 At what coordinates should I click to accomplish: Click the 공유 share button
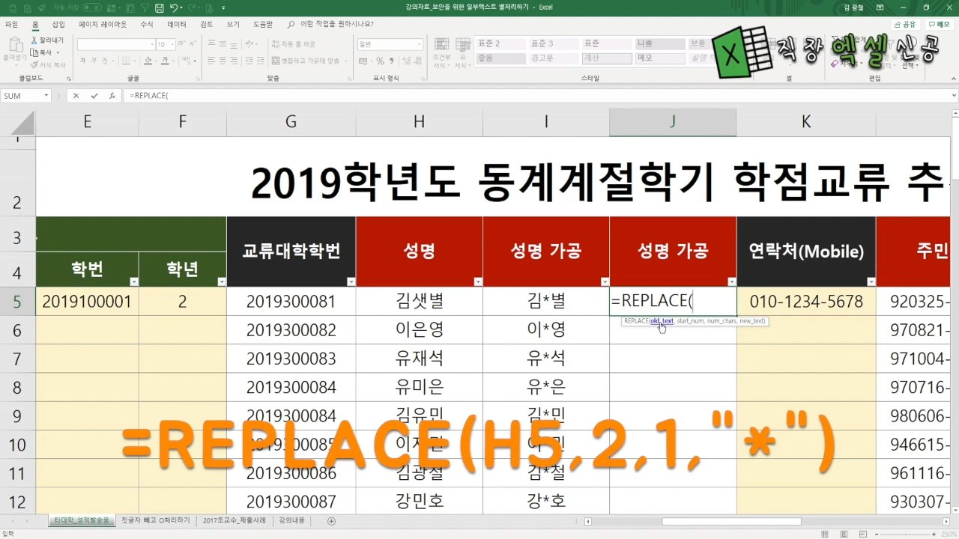coord(905,24)
